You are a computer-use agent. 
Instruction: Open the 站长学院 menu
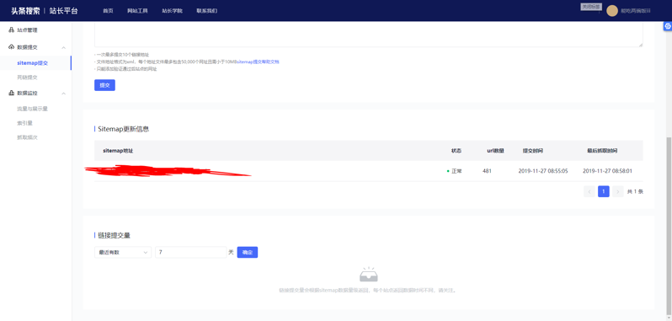pyautogui.click(x=173, y=11)
